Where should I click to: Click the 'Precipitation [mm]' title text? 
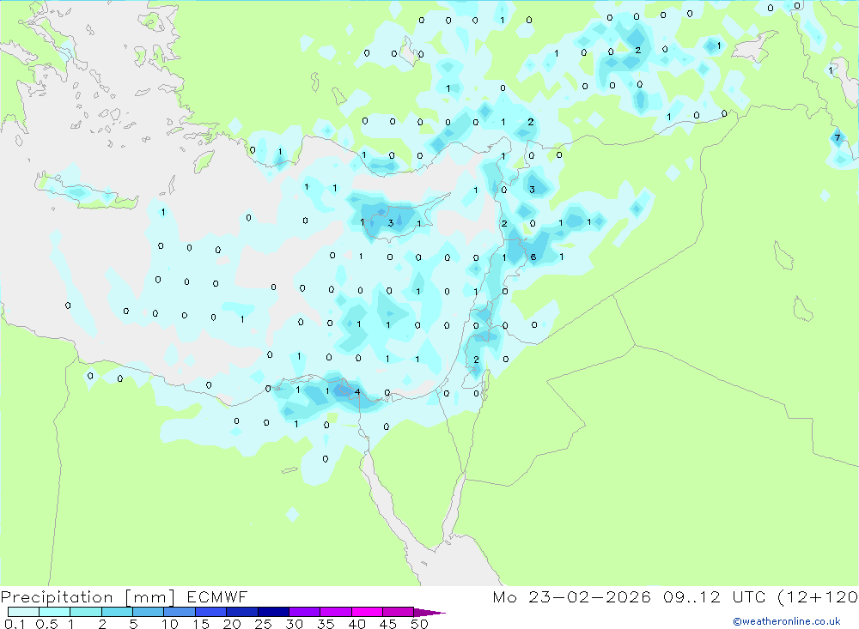88,596
